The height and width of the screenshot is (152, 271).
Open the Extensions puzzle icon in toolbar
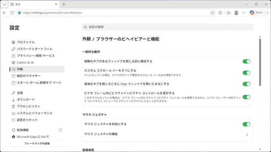pyautogui.click(x=220, y=13)
